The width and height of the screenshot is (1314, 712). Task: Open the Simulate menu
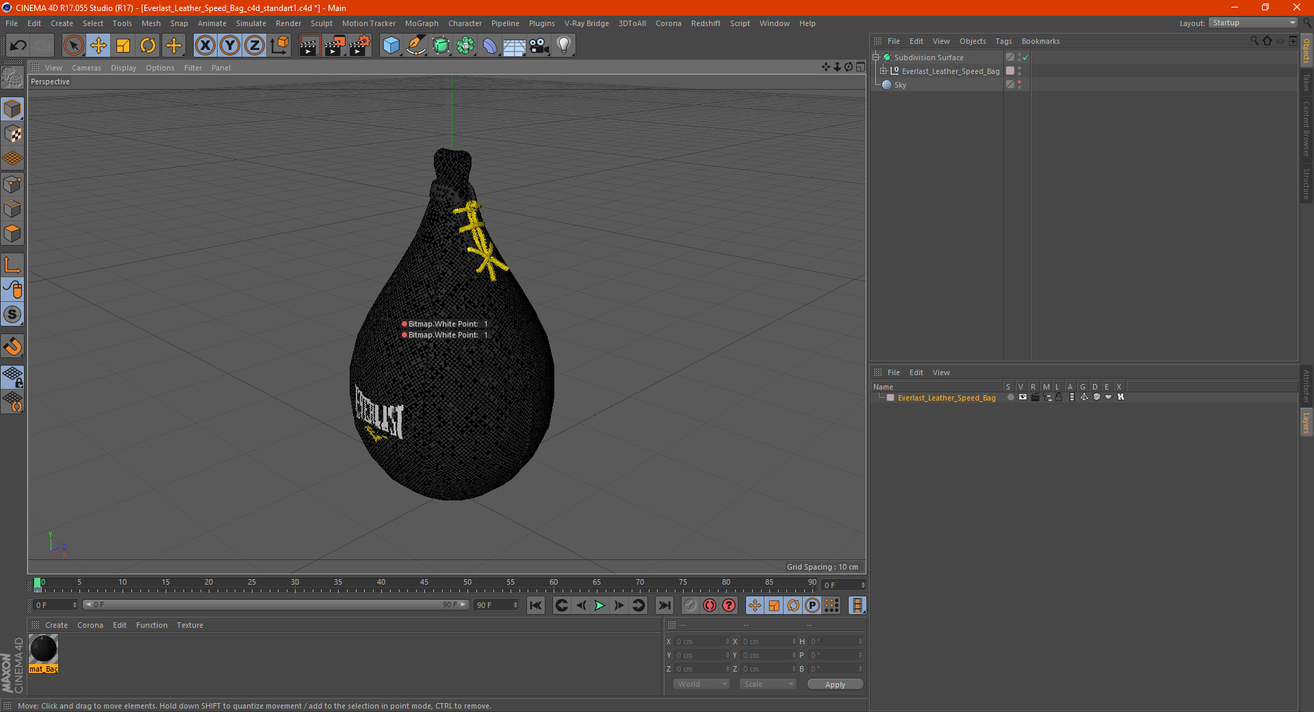pos(251,23)
